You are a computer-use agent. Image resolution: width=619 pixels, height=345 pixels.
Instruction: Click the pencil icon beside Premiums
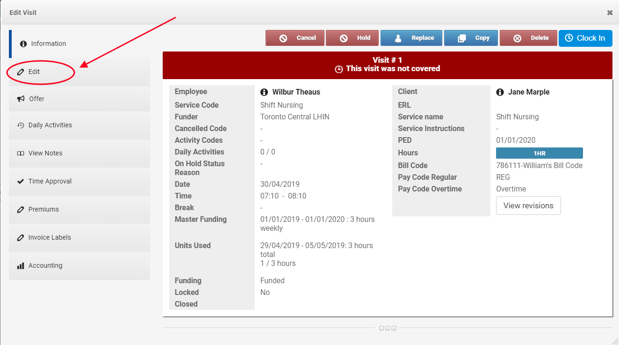point(21,210)
